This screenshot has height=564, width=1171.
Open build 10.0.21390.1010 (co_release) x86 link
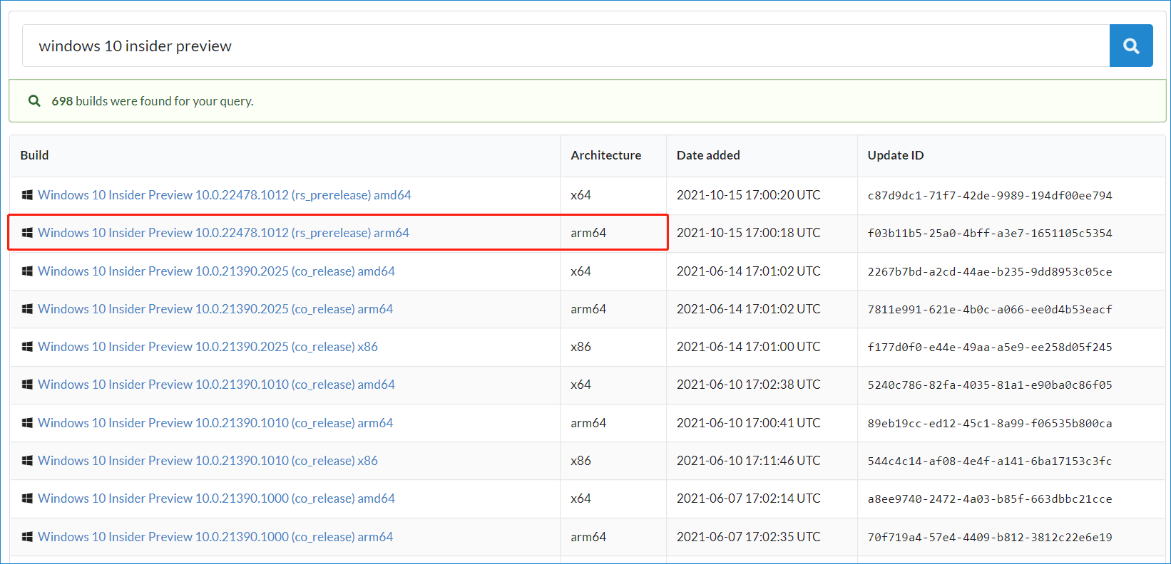point(208,461)
